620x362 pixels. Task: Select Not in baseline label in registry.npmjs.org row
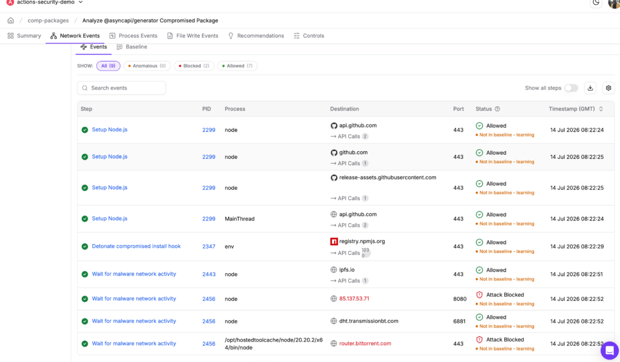[505, 251]
